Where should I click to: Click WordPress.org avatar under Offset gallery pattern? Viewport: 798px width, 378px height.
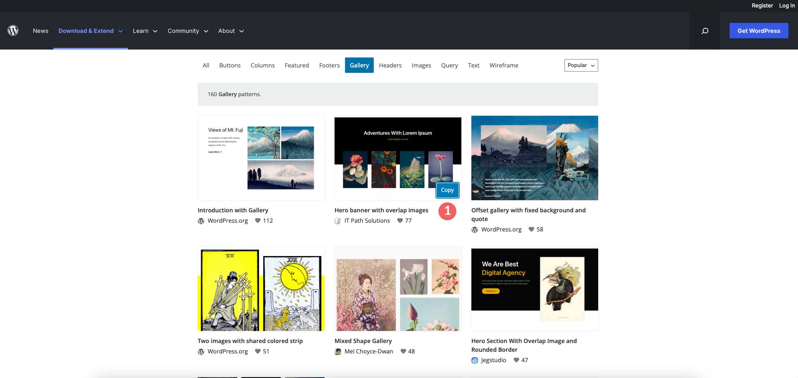pos(475,230)
